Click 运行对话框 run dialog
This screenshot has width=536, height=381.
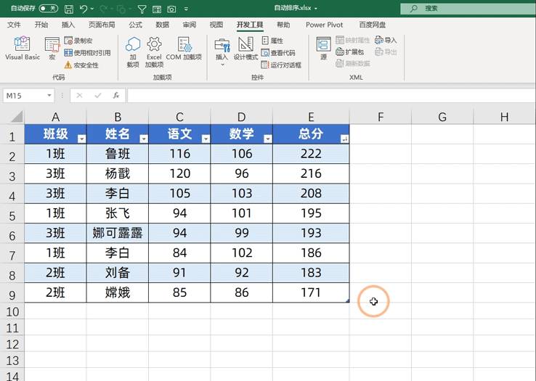[x=281, y=65]
